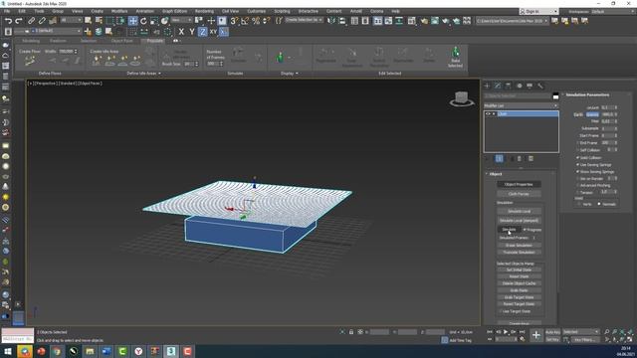Click the Undo arrow icon

8,21
